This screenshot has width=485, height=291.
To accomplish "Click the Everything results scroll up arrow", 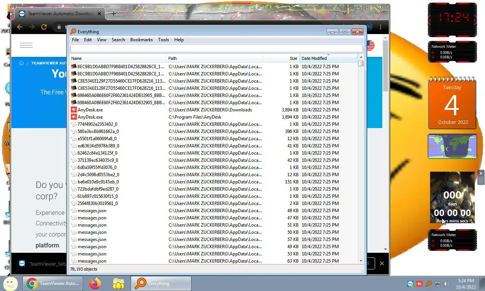I will 361,58.
